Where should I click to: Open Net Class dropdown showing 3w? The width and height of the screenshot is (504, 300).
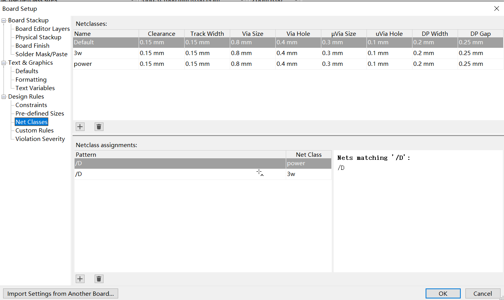coord(309,174)
